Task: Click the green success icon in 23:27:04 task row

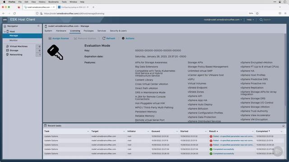Action: click(x=211, y=149)
